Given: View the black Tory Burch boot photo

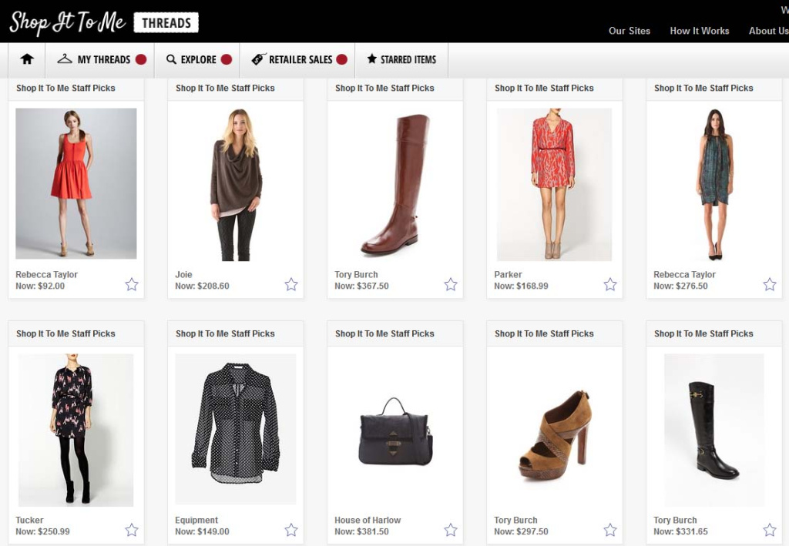Looking at the screenshot, I should pos(714,430).
